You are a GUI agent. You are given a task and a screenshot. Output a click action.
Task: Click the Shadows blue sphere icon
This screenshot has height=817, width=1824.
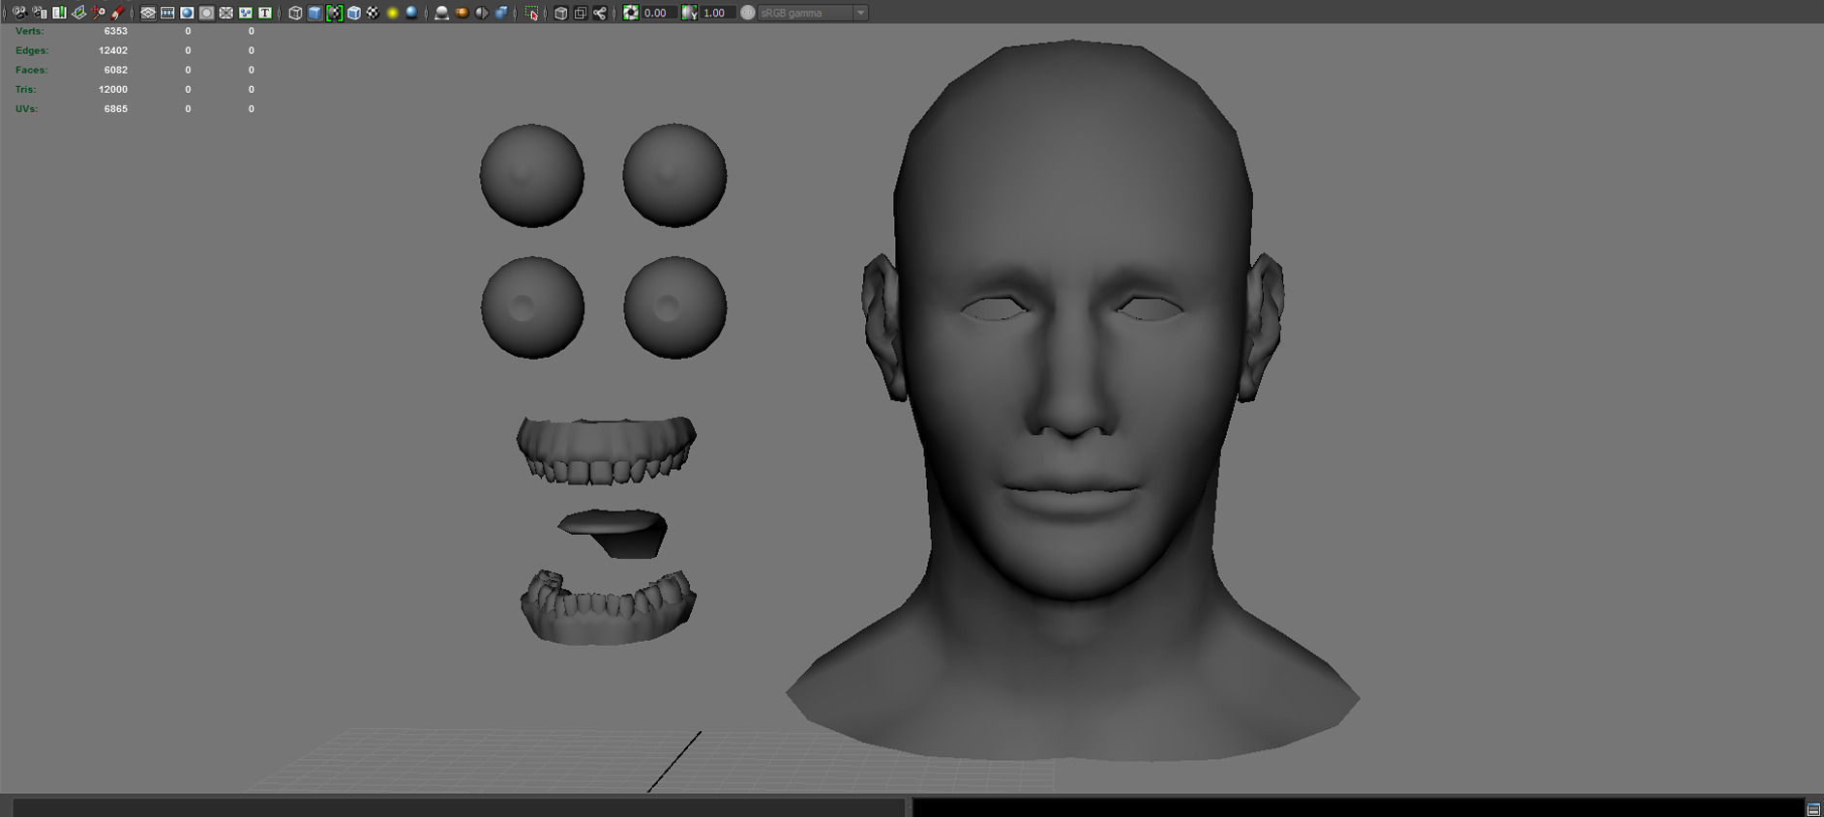[x=411, y=13]
